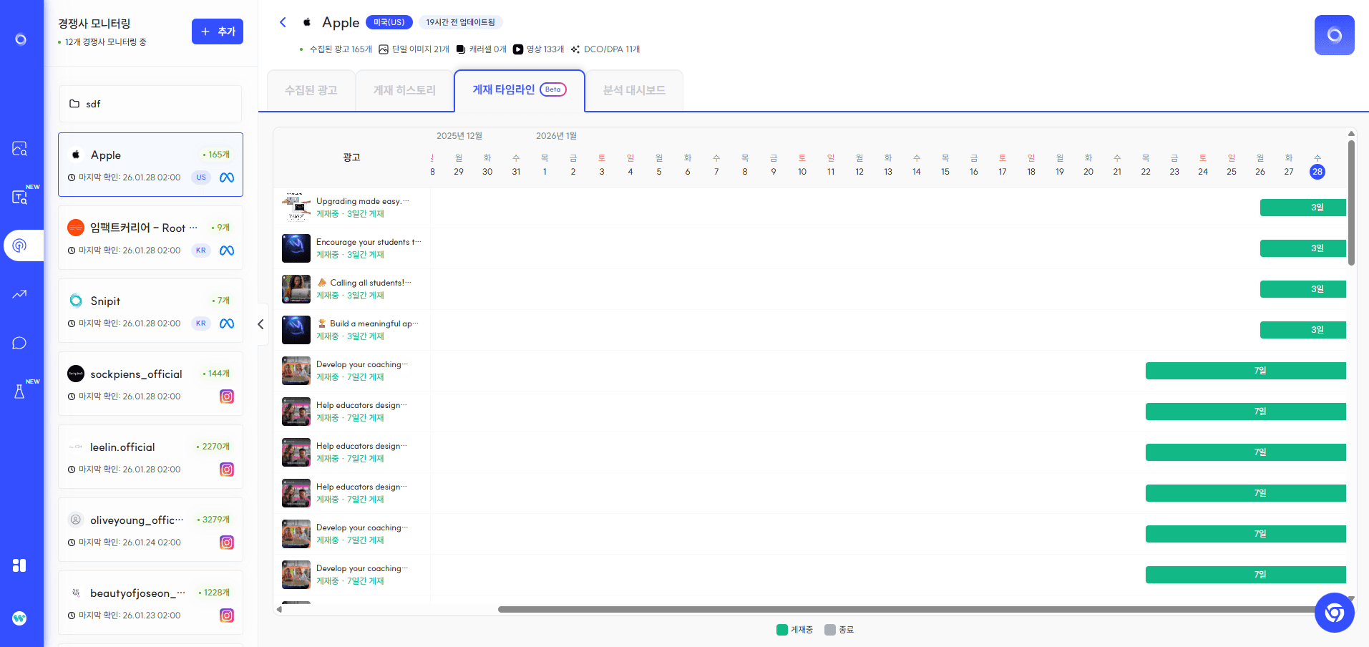Screen dimensions: 1369x647
Task: Click the vertical timeline scrollbar thumb
Action: 1351,203
